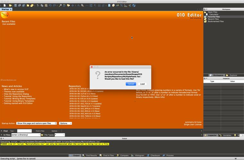Click repository entry Python.bt v1.0 (New)
The height and width of the screenshot is (160, 244).
pos(84,96)
